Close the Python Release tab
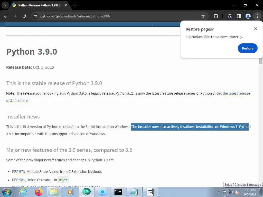This screenshot has height=197, width=263. [66, 5]
